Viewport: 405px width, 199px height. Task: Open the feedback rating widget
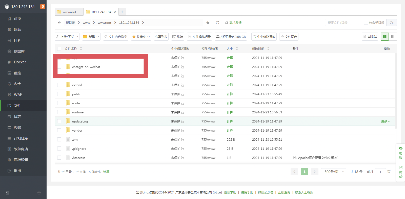401,172
